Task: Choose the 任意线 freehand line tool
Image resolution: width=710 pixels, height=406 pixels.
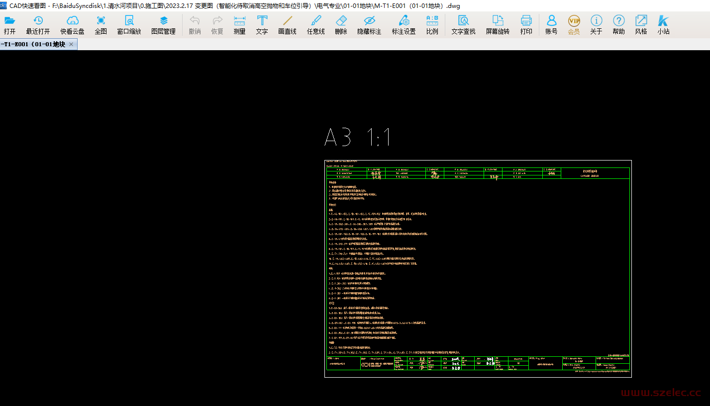Action: (316, 25)
